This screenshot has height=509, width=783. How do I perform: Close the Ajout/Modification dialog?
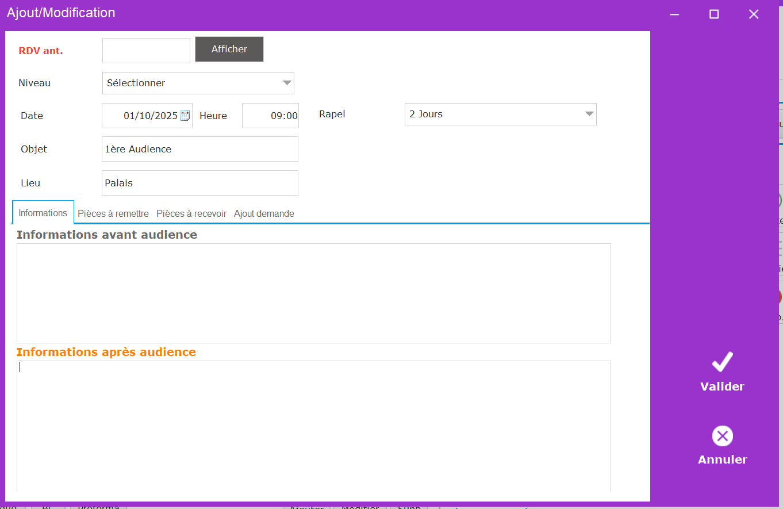coord(754,14)
